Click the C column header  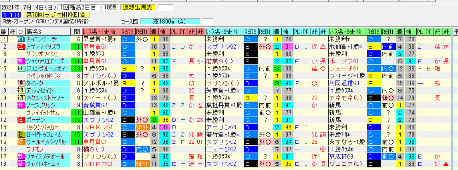click(21, 32)
